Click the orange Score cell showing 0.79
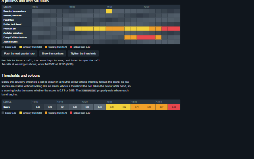 click(149, 107)
